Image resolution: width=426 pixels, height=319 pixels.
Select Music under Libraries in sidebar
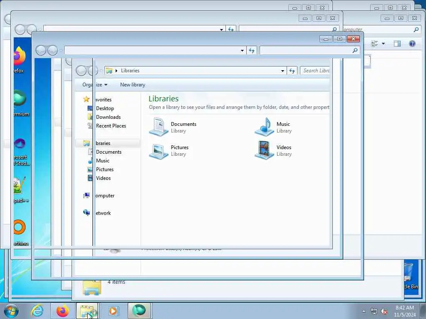coord(103,161)
